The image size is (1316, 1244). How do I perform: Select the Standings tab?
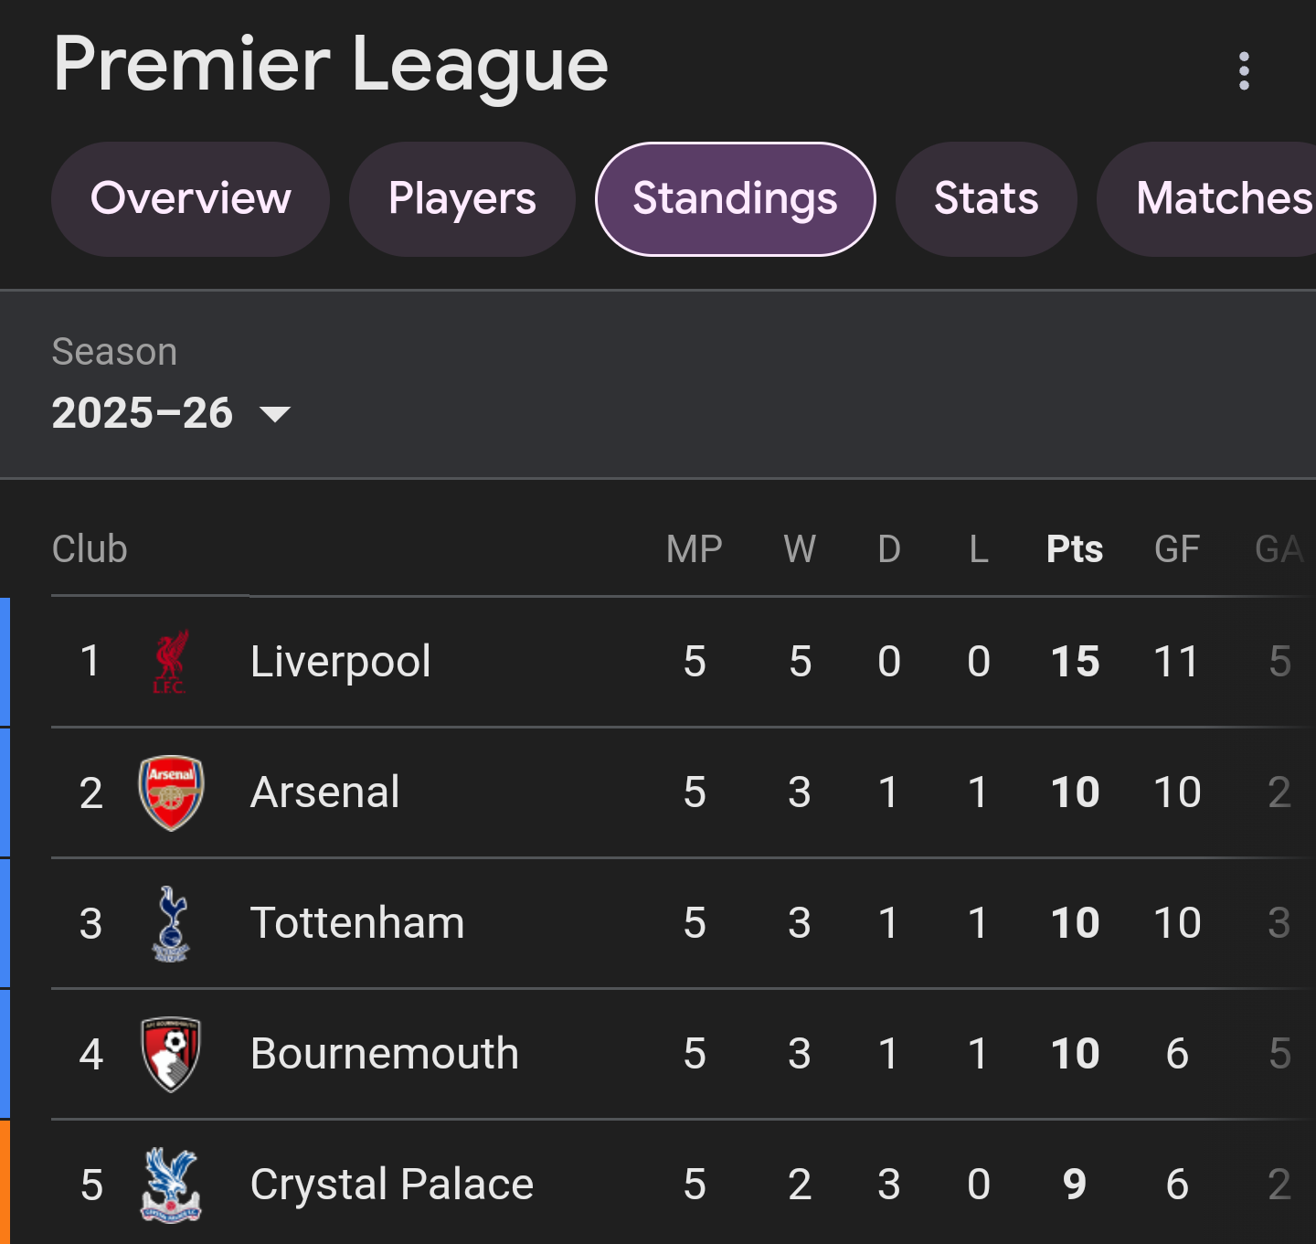click(735, 199)
